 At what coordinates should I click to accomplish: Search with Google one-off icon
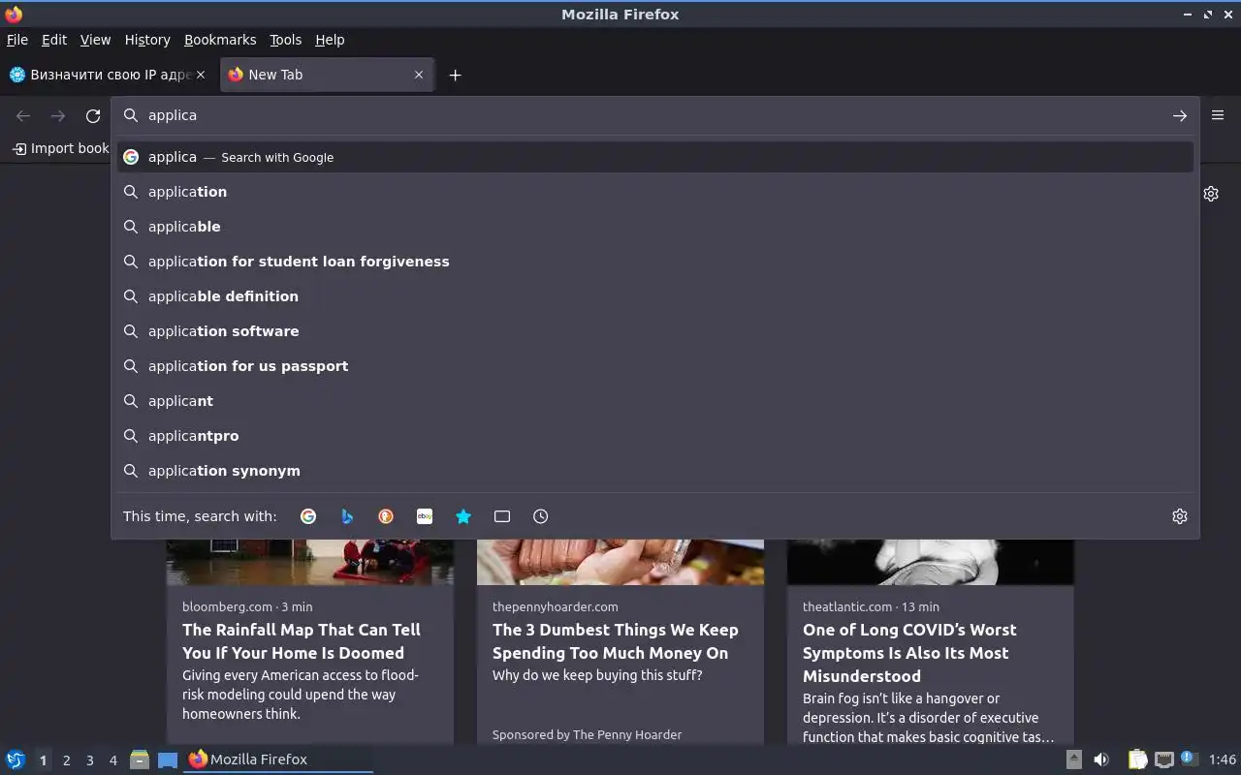pos(308,516)
